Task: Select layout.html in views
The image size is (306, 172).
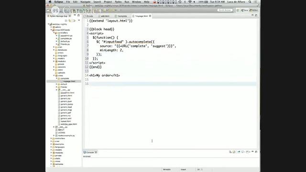Action: (x=66, y=121)
